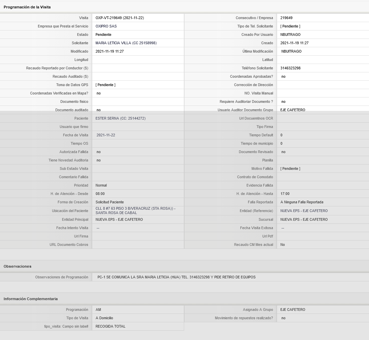Screen dimensions: 369x340
Task: Select Tiempo de municipio value 0
Action: pyautogui.click(x=281, y=144)
